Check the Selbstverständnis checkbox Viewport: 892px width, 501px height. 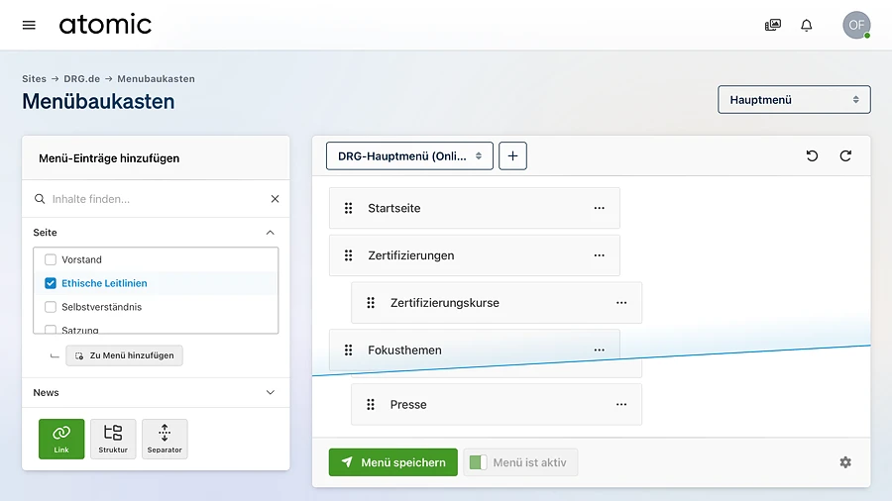pyautogui.click(x=51, y=307)
